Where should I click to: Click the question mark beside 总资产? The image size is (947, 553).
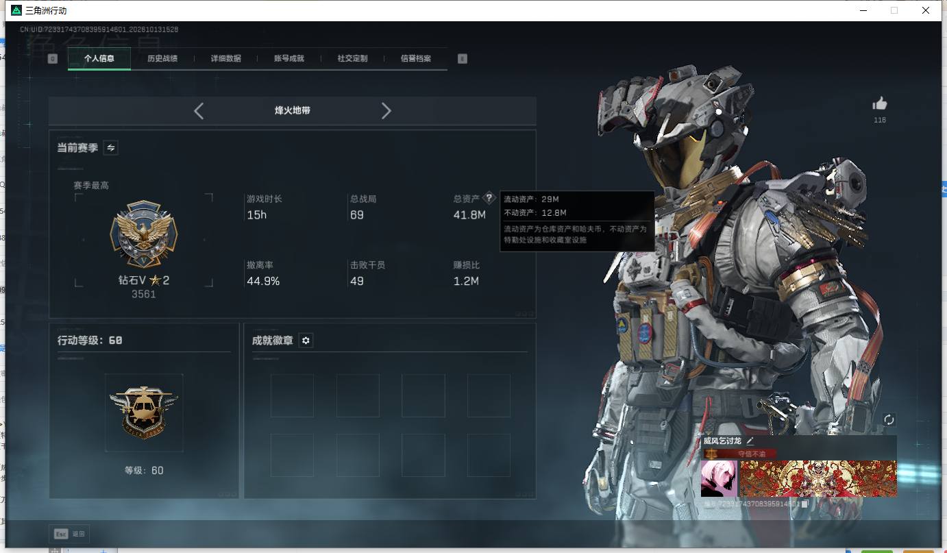point(489,198)
